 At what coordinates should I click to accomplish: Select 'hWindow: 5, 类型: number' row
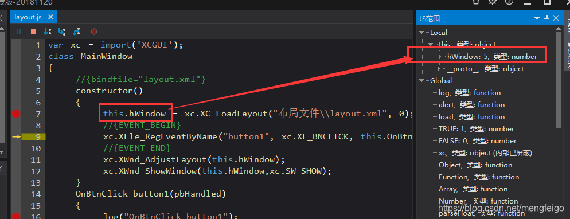tap(492, 57)
